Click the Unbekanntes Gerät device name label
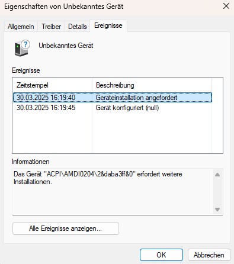Viewport: 234px width, 264px height. coord(66,46)
